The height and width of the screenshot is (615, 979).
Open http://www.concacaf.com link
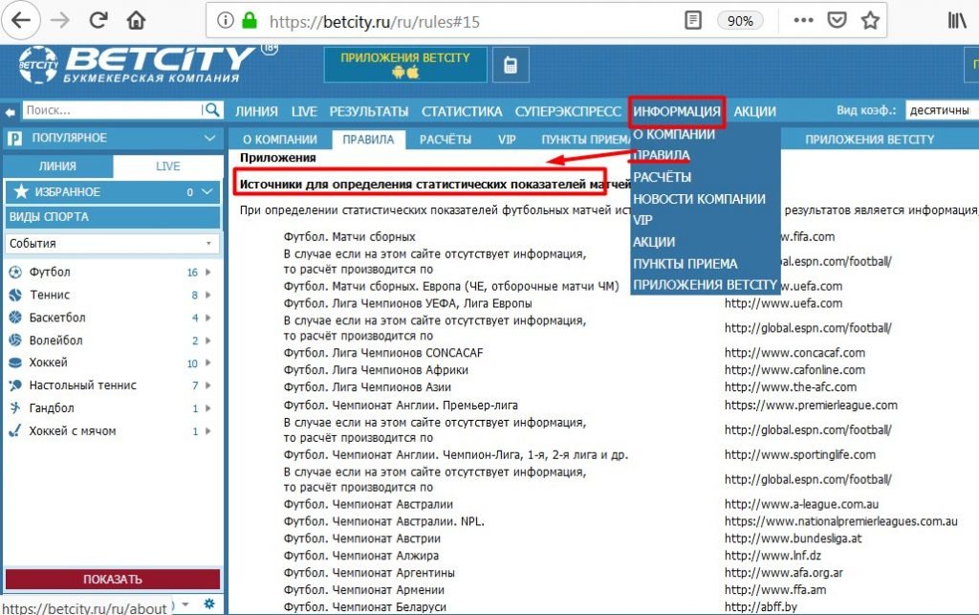(794, 353)
